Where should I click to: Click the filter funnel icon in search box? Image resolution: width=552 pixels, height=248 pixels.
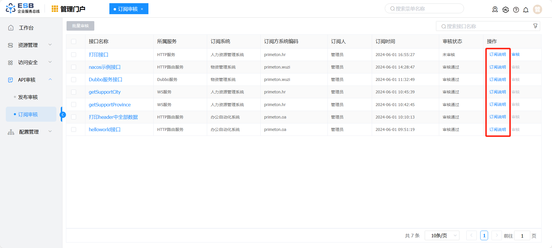tap(535, 26)
